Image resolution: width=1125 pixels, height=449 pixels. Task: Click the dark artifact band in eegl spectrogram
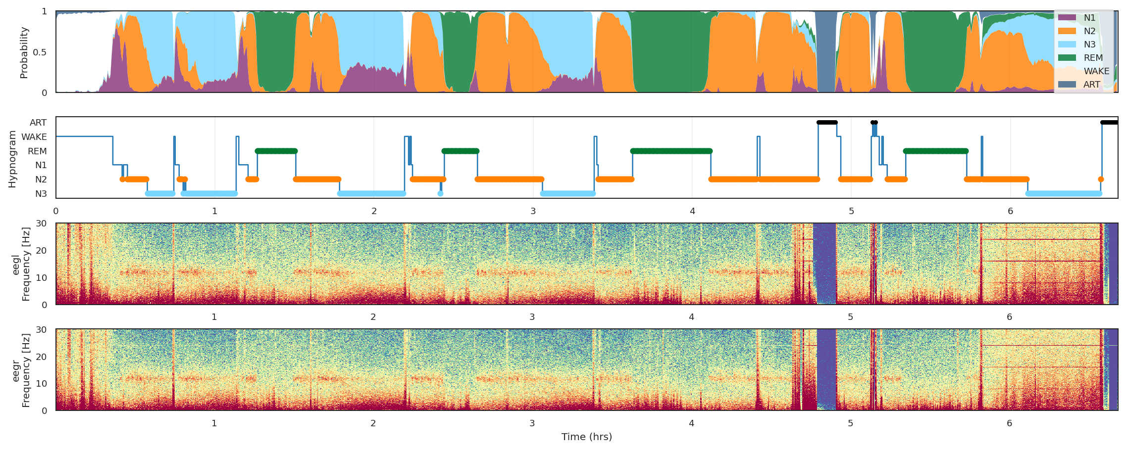coord(824,264)
